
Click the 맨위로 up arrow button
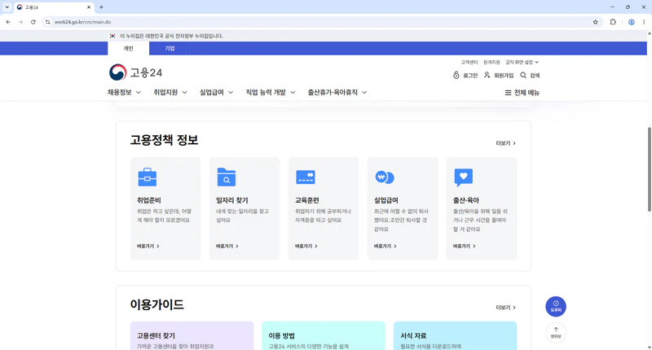pyautogui.click(x=556, y=333)
